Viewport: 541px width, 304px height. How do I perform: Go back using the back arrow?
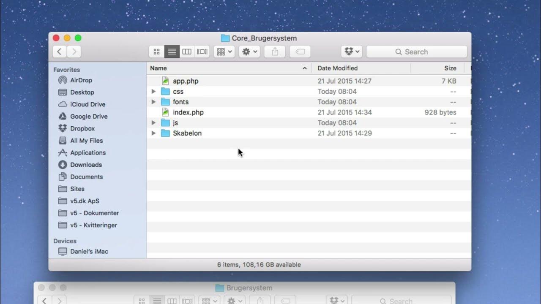59,52
